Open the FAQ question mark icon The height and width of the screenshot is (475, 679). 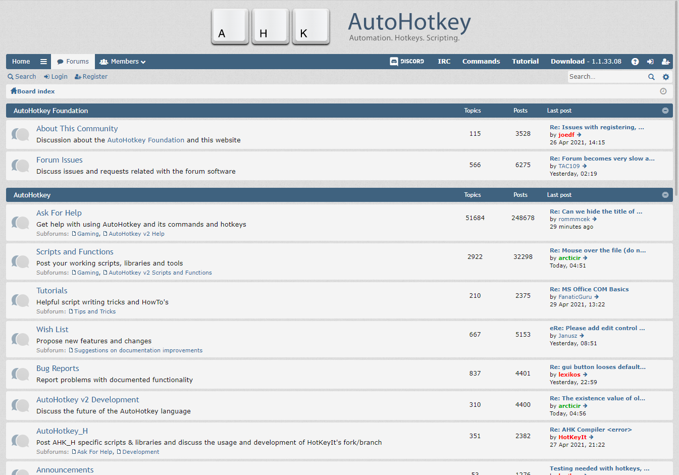(x=635, y=62)
